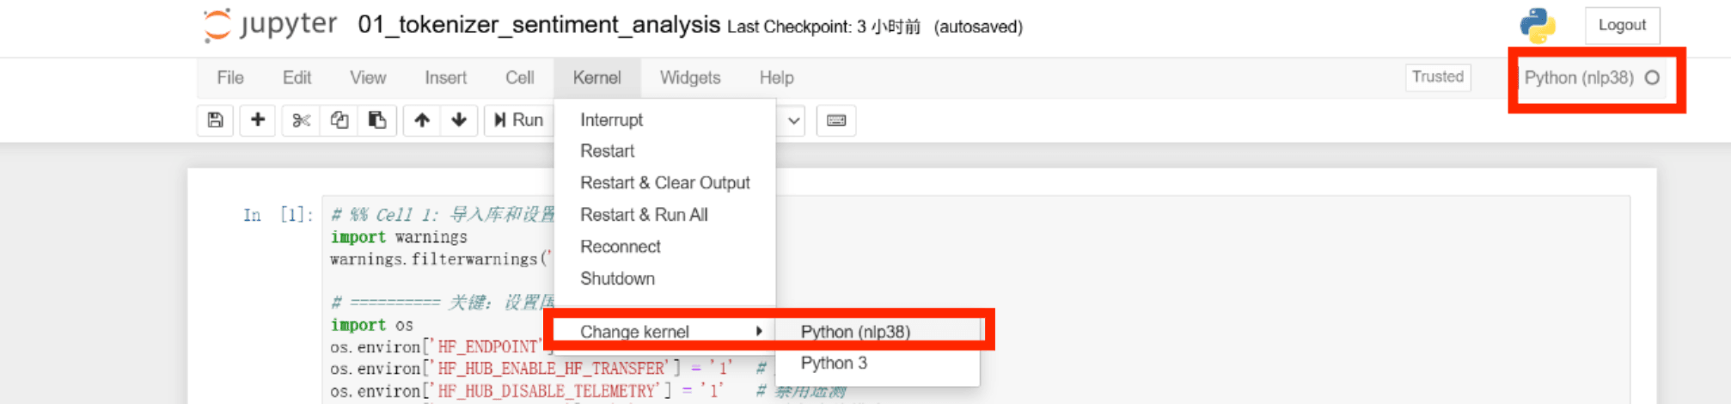The height and width of the screenshot is (404, 1731).
Task: Rename notebook via its title
Action: pos(539,25)
